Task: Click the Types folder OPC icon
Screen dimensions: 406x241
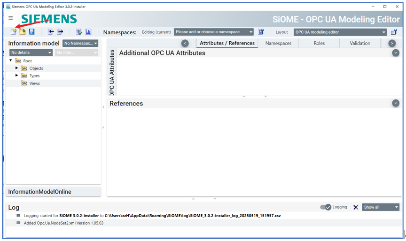Action: coord(24,76)
